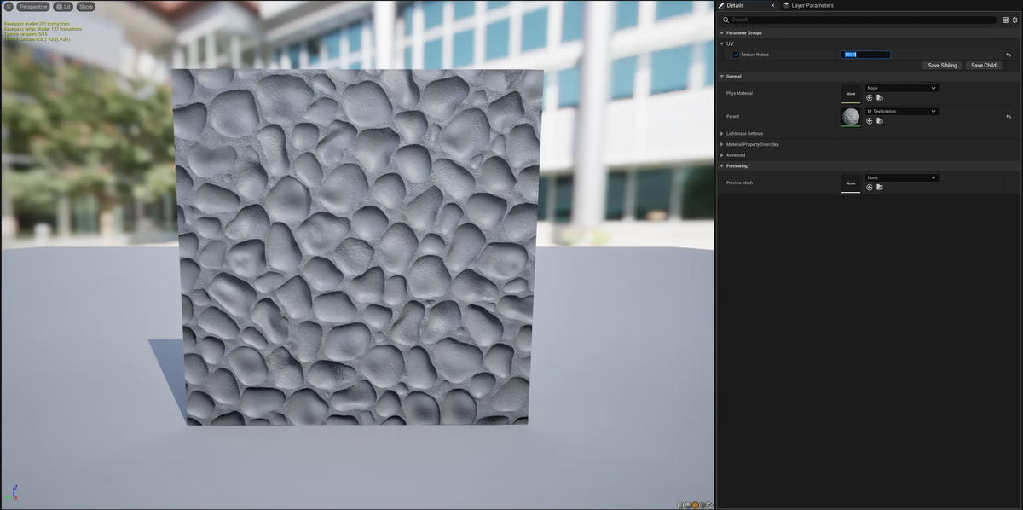Browse to Preview Mesh in Content Browser
Viewport: 1023px width, 510px height.
[879, 187]
